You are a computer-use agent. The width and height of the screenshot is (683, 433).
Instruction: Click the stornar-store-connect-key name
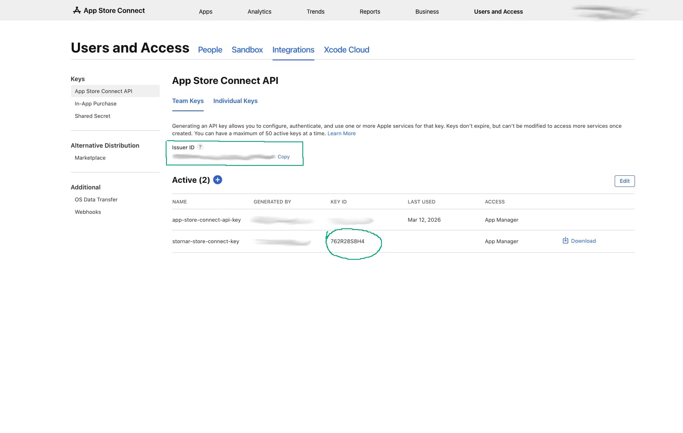coord(205,241)
